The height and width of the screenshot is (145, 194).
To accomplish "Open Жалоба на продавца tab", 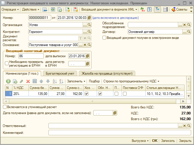I will click(x=107, y=74).
